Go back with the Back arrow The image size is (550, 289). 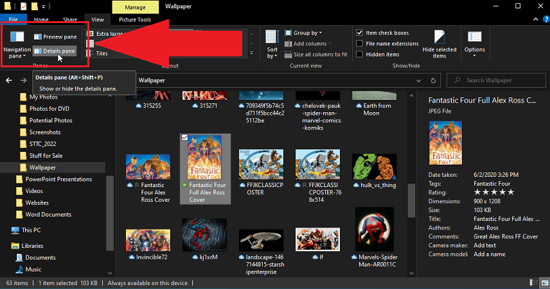click(9, 81)
